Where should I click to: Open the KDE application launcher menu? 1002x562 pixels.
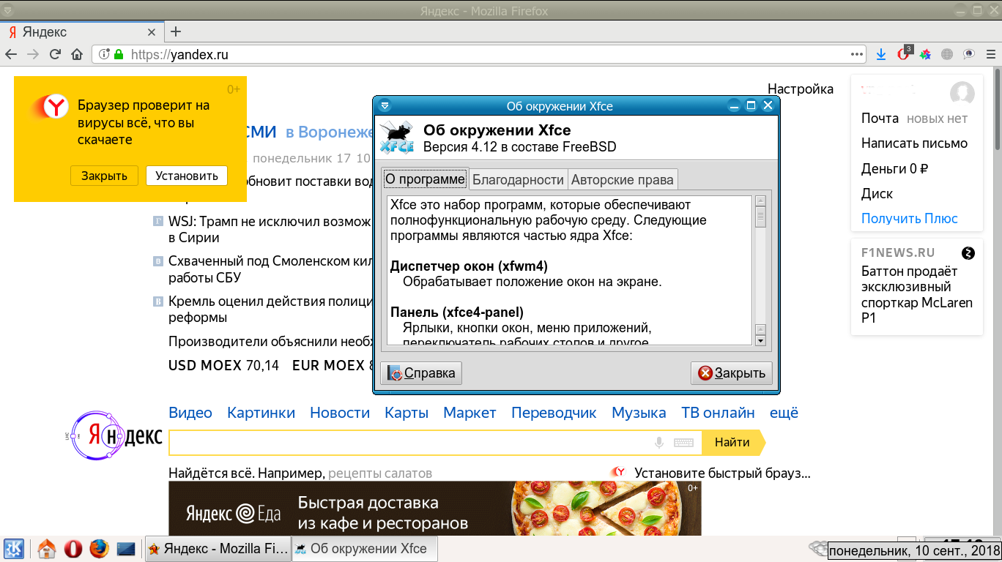(14, 548)
